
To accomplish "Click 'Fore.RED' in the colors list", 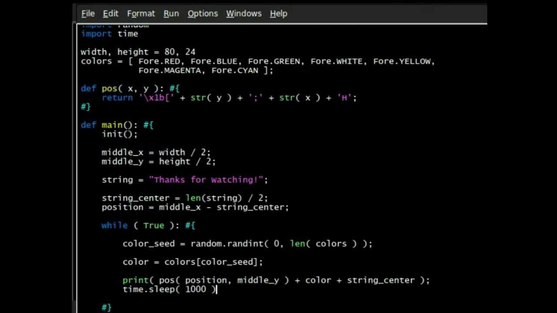I will (x=159, y=61).
